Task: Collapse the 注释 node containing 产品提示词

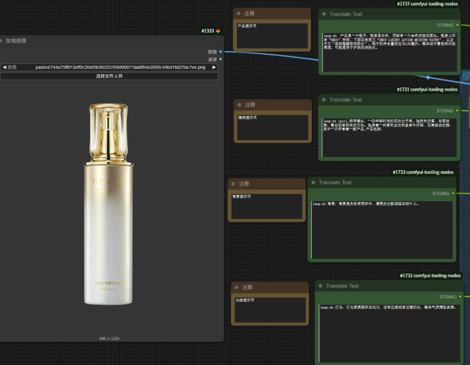Action: [x=238, y=13]
